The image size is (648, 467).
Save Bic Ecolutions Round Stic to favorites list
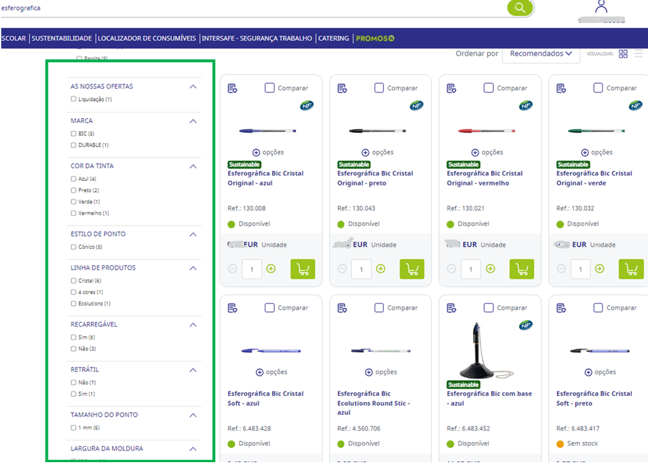pyautogui.click(x=342, y=308)
